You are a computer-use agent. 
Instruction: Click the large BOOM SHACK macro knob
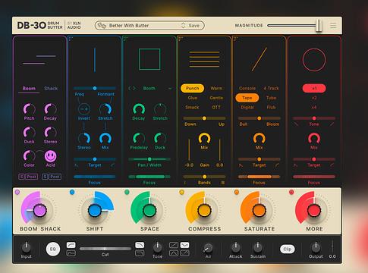(x=39, y=210)
